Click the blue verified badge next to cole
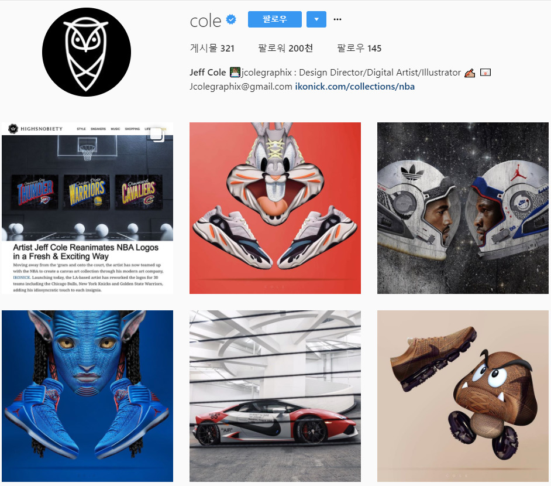Screen dimensions: 551x486 231,20
